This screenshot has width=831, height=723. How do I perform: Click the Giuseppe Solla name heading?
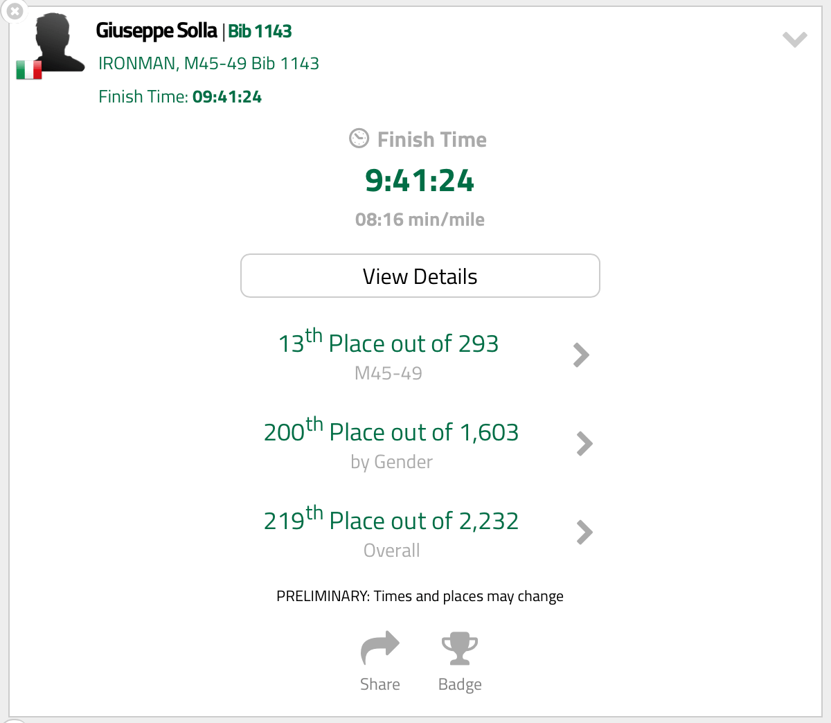pyautogui.click(x=157, y=31)
